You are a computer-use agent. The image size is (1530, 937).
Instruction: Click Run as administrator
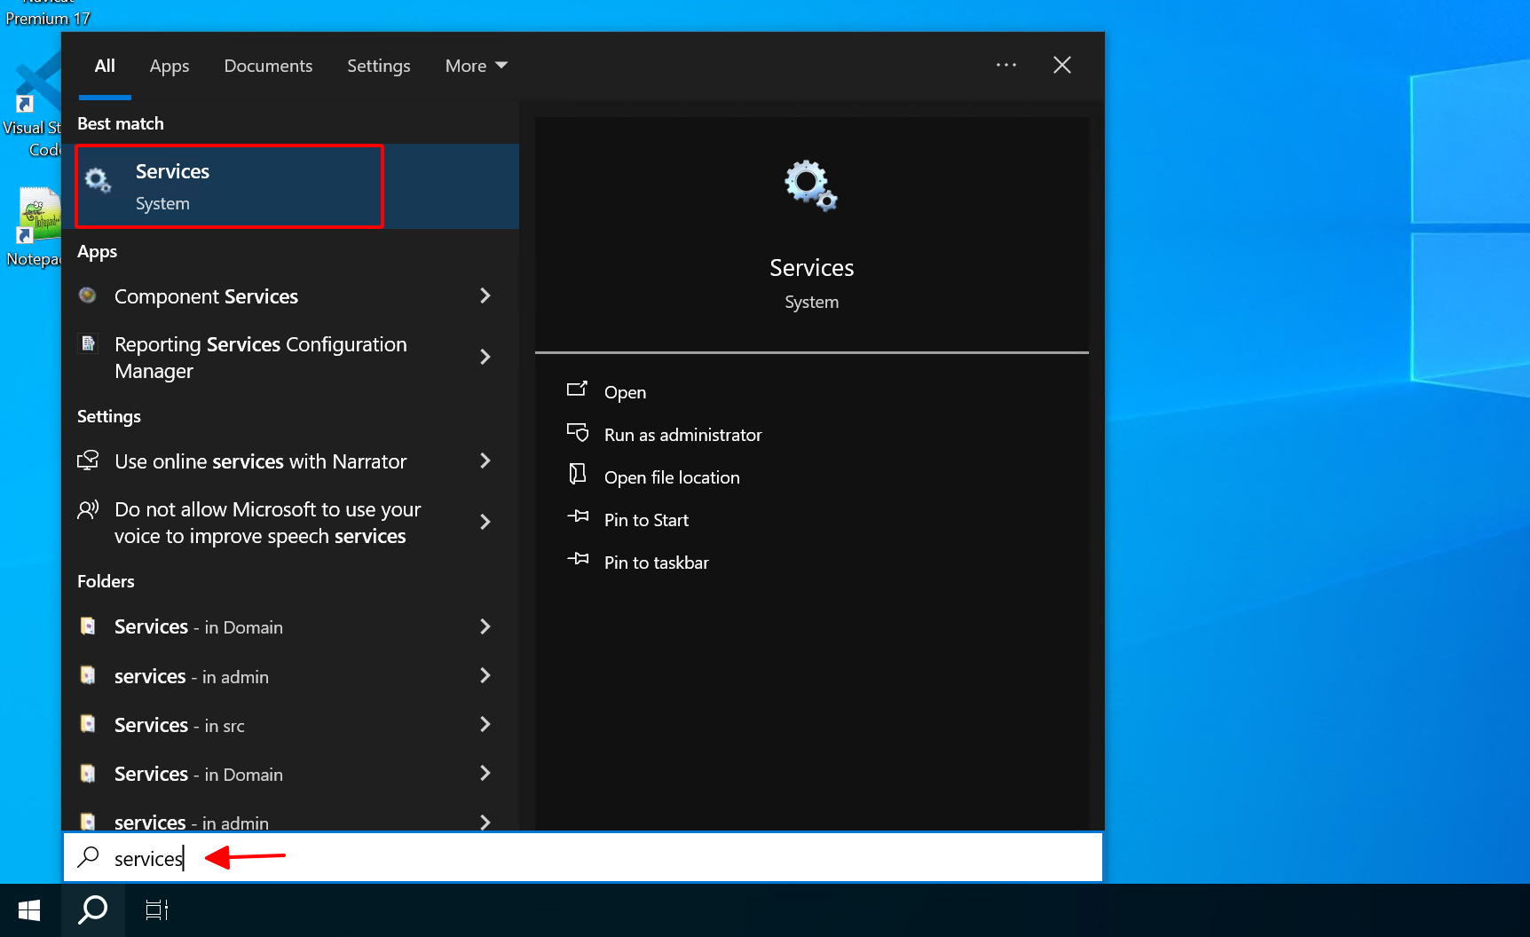point(682,435)
